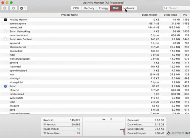Image resolution: width=190 pixels, height=138 pixels.
Task: Switch to the Memory tab
Action: click(x=89, y=8)
